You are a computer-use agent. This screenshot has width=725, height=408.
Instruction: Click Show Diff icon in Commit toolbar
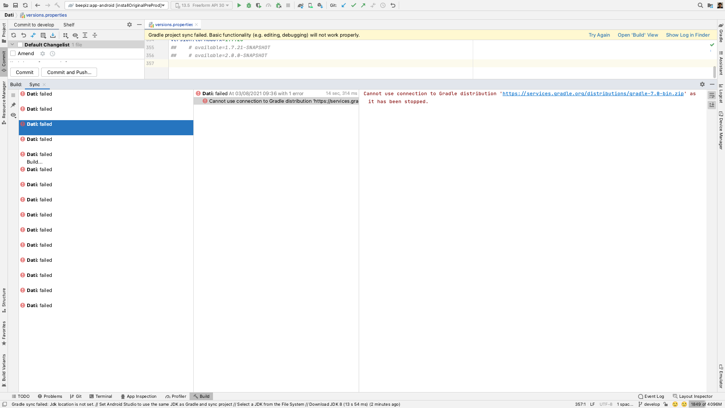click(33, 35)
